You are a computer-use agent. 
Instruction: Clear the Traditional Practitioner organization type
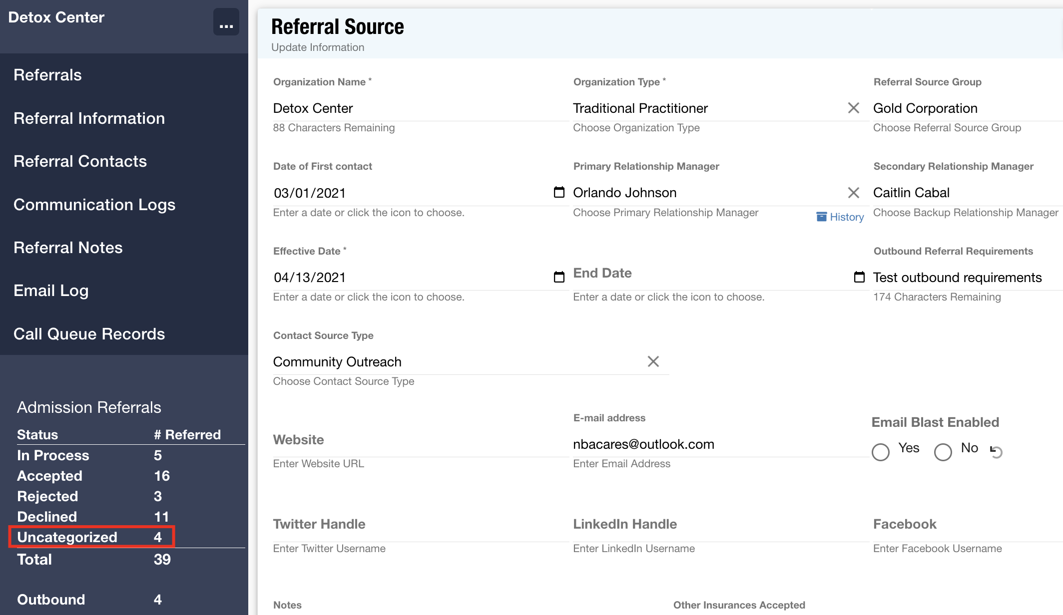[x=853, y=108]
